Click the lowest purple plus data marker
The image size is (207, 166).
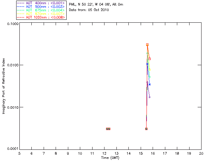click(149, 97)
